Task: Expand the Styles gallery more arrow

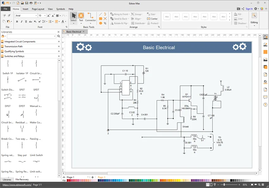Action: tap(229, 20)
